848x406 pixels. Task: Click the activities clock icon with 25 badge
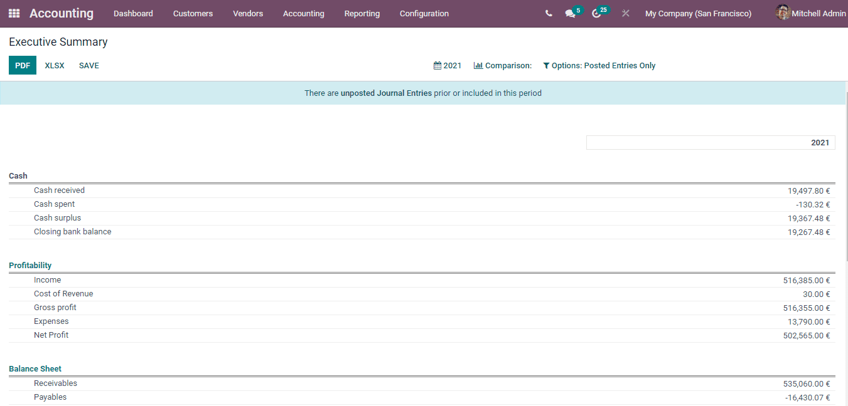pos(596,13)
